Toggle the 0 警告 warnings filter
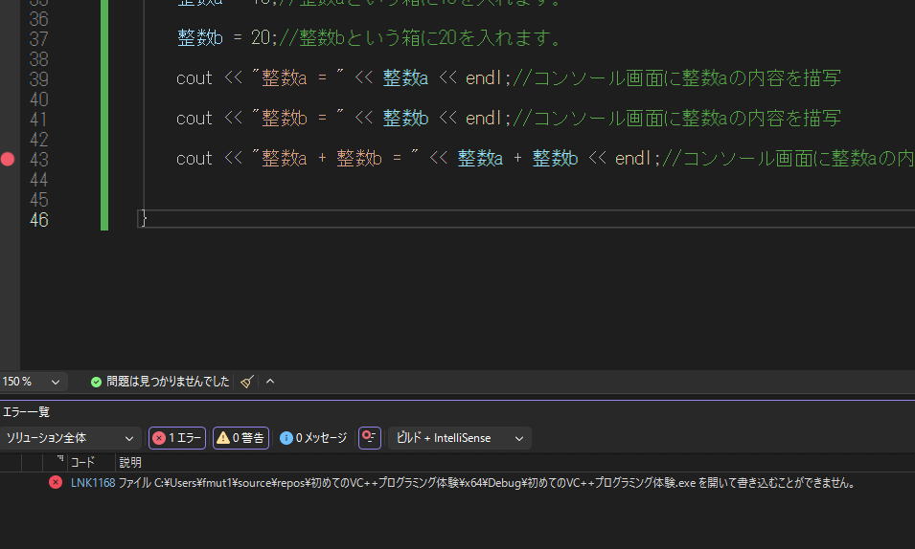The image size is (915, 549). pyautogui.click(x=240, y=438)
